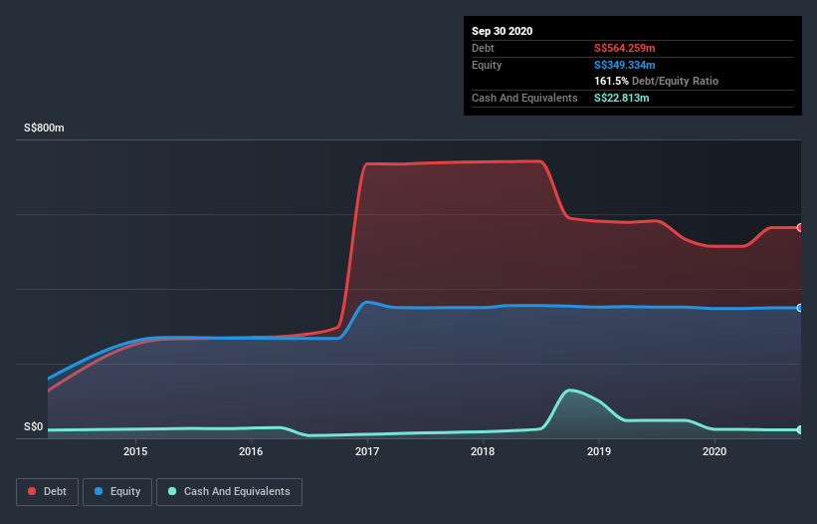Click the teal Cash legend dot
The width and height of the screenshot is (817, 524).
(x=172, y=491)
